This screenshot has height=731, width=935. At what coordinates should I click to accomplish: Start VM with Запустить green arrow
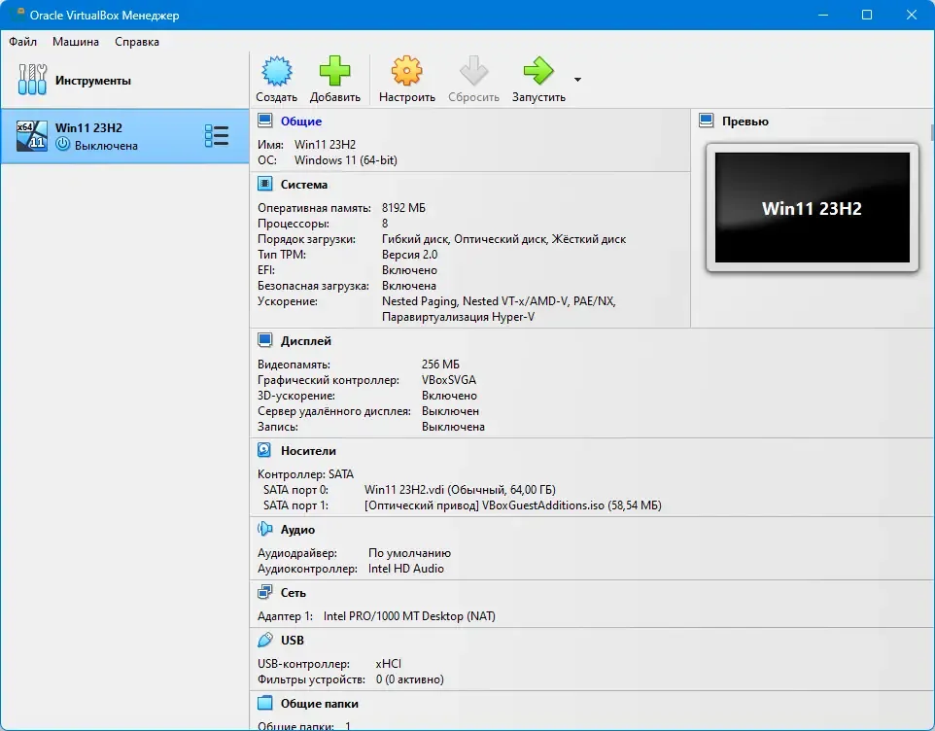click(x=538, y=72)
